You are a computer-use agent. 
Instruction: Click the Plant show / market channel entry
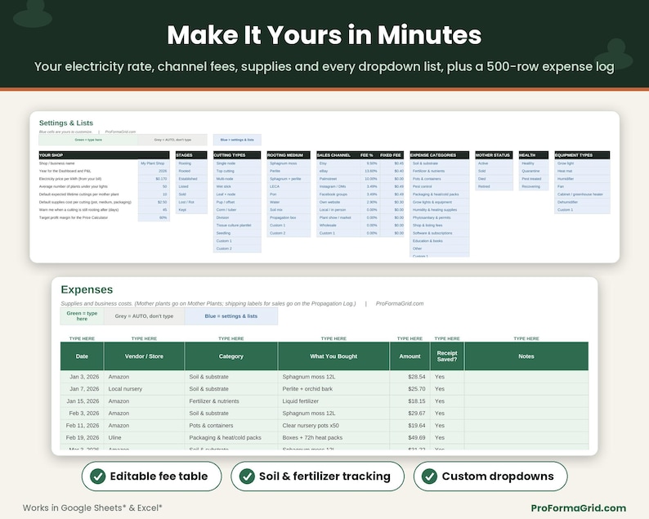pyautogui.click(x=338, y=217)
